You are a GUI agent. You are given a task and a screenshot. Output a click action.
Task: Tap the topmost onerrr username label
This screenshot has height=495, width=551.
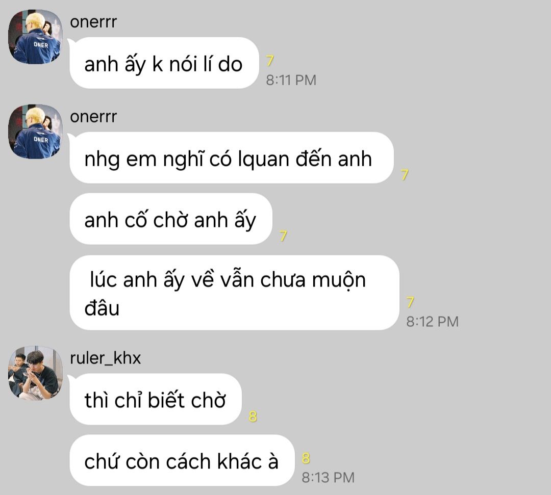point(93,22)
